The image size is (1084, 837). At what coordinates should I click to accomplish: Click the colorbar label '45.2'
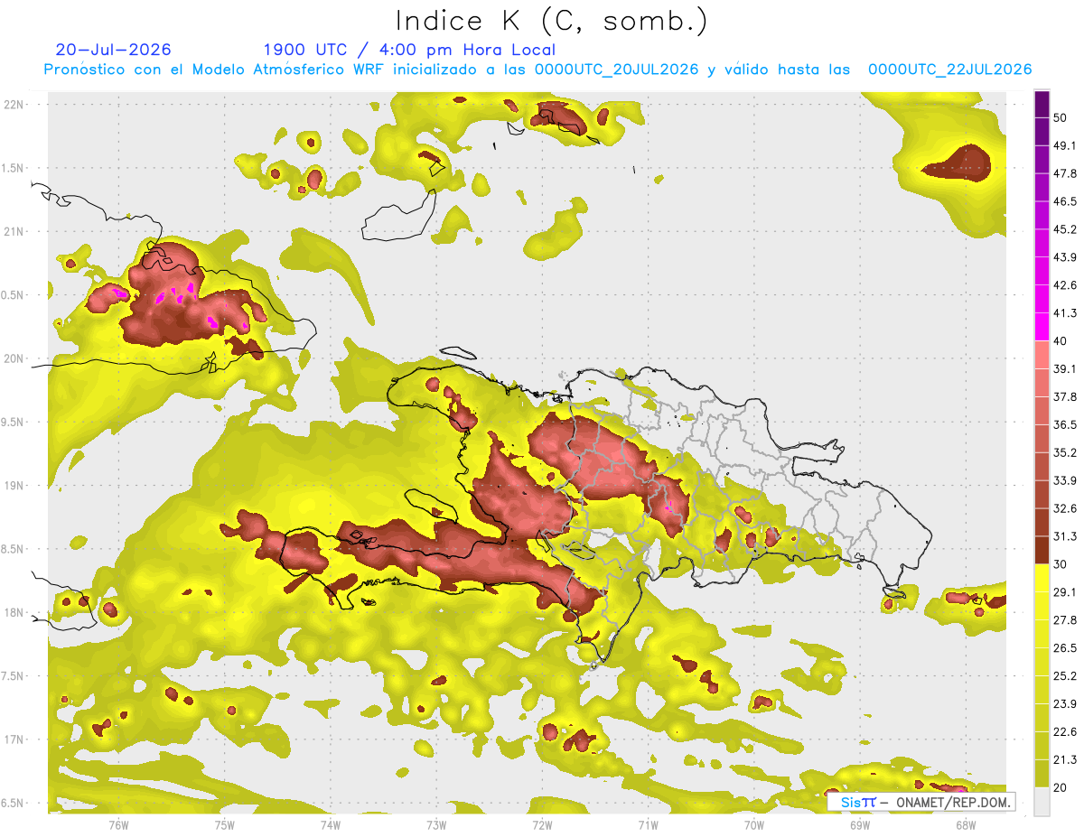pyautogui.click(x=1065, y=229)
